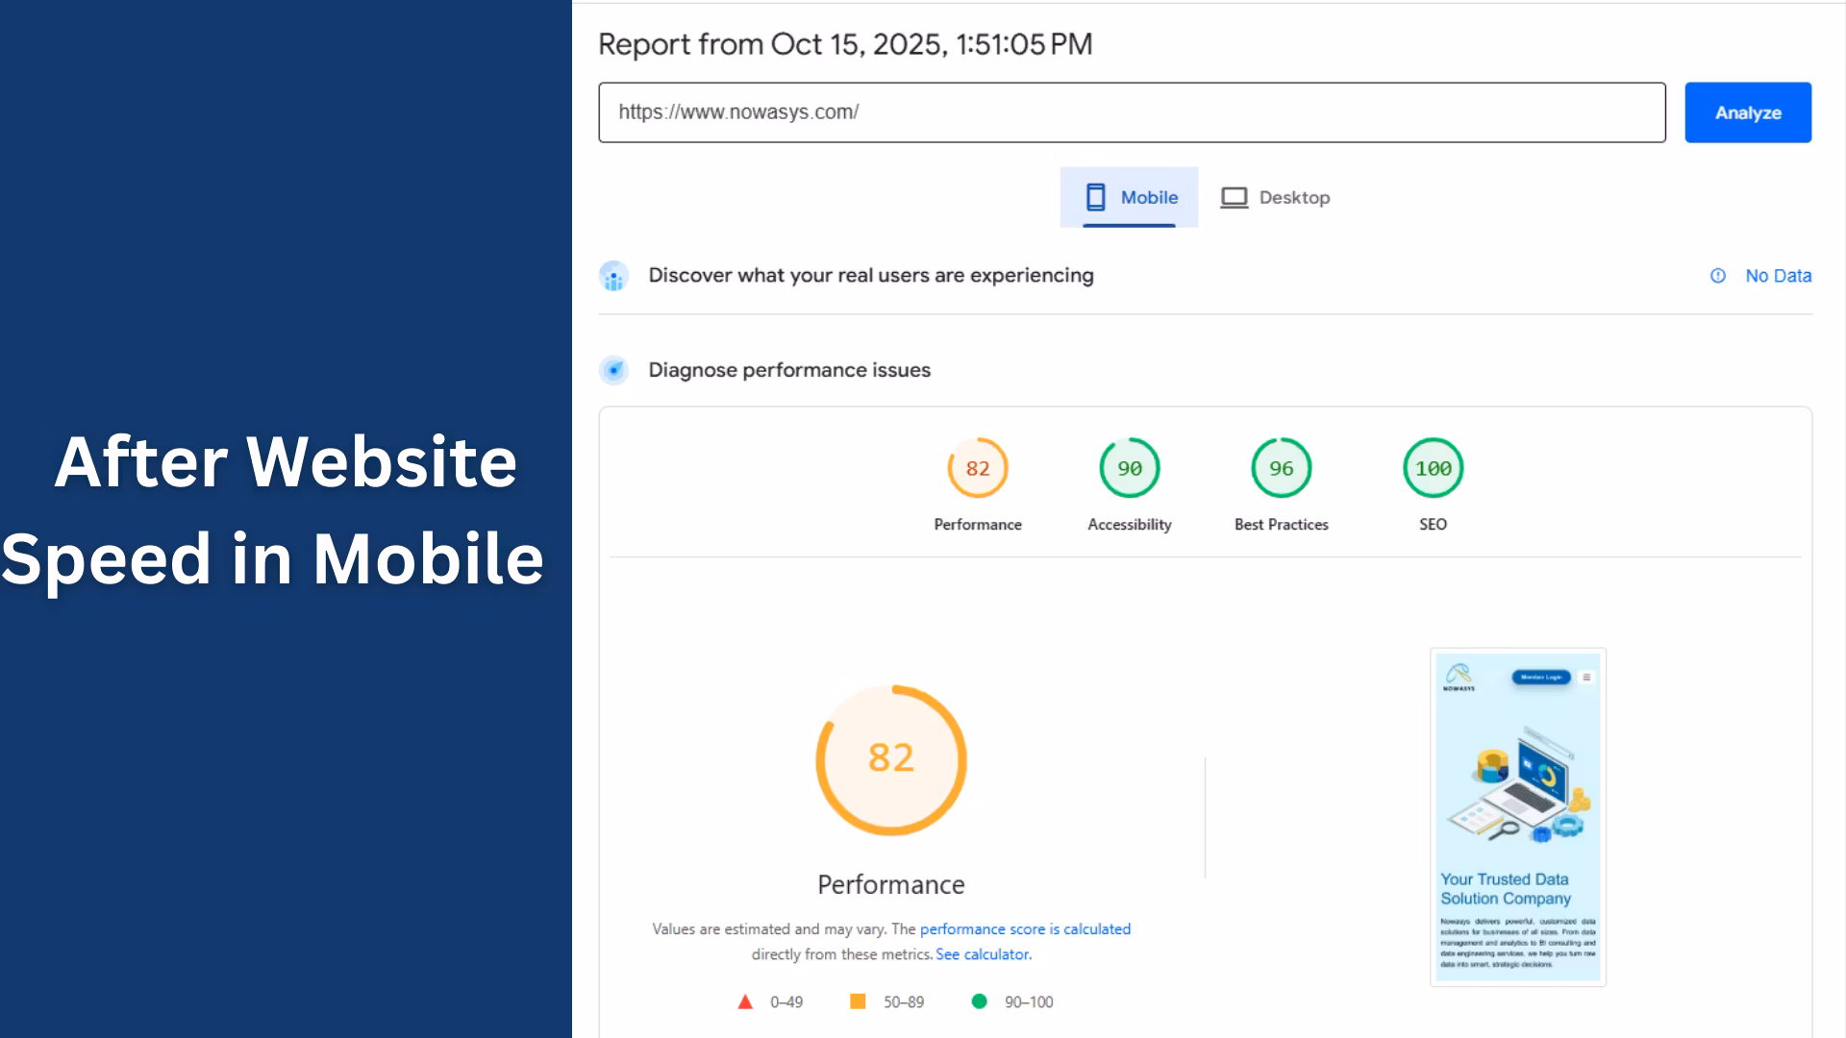The width and height of the screenshot is (1846, 1038).
Task: Click the large 82 performance gauge
Action: point(890,759)
